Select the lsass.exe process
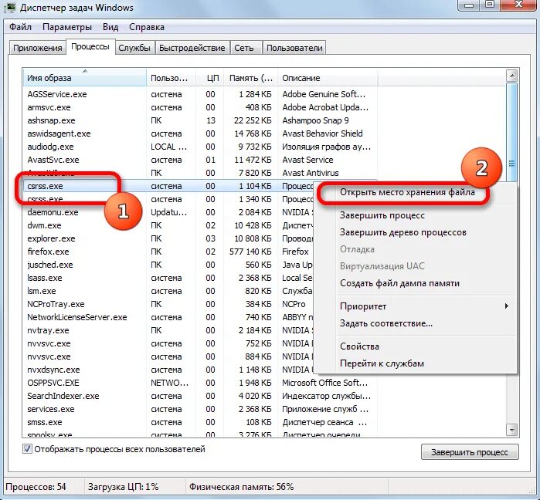Viewport: 540px width, 500px height. (x=45, y=278)
